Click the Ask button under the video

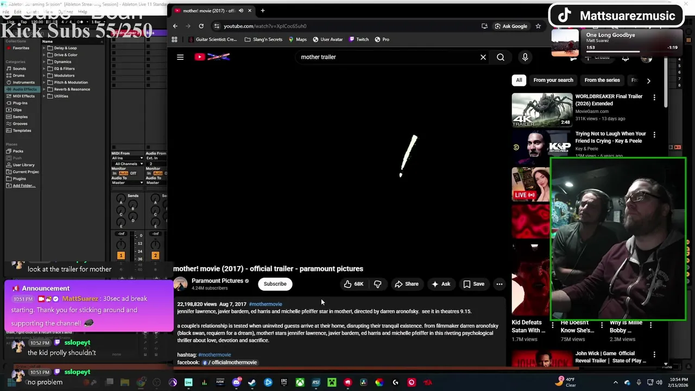pos(441,284)
